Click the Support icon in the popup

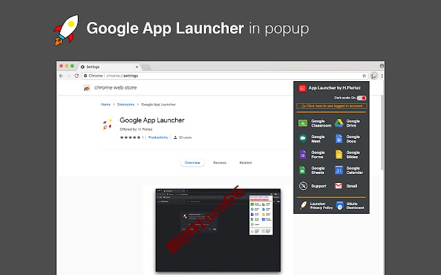coord(303,186)
